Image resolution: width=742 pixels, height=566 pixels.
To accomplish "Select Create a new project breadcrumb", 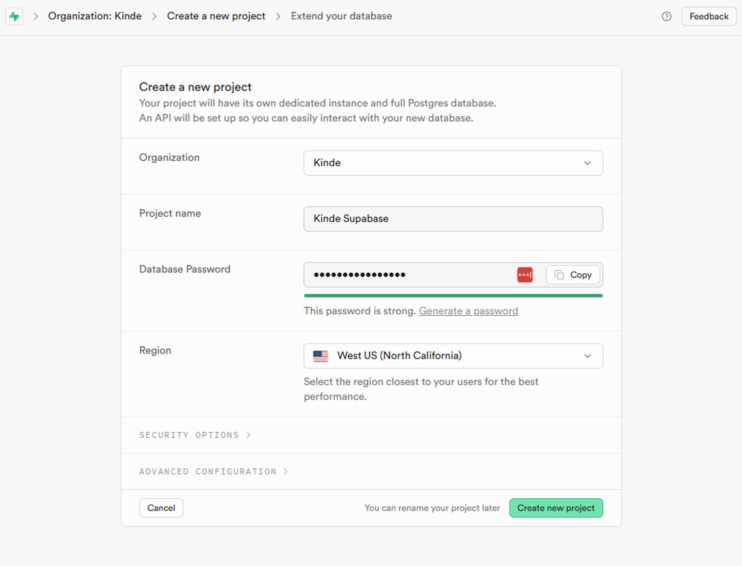I will (216, 16).
